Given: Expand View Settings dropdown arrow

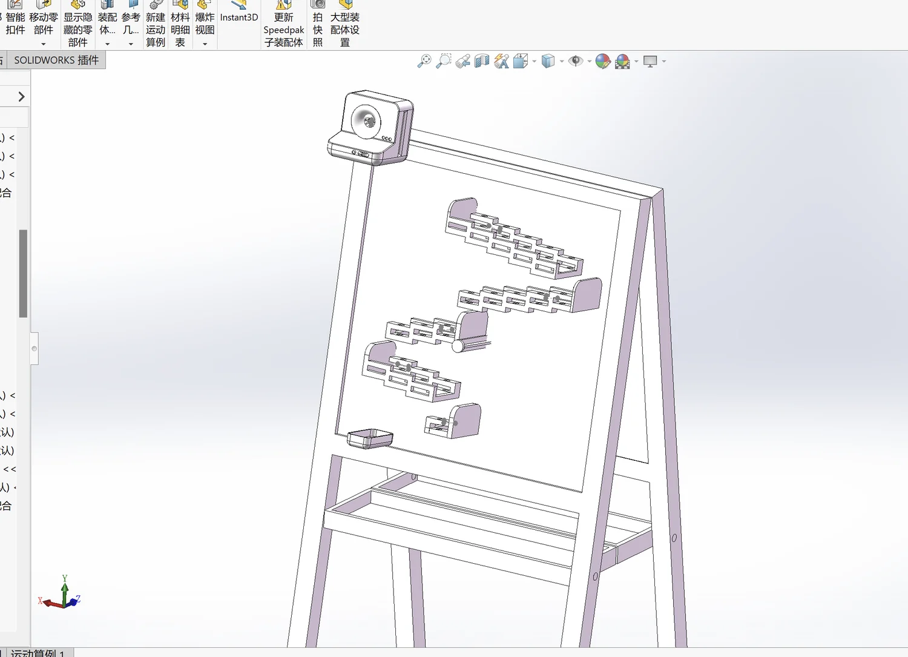Looking at the screenshot, I should click(664, 61).
